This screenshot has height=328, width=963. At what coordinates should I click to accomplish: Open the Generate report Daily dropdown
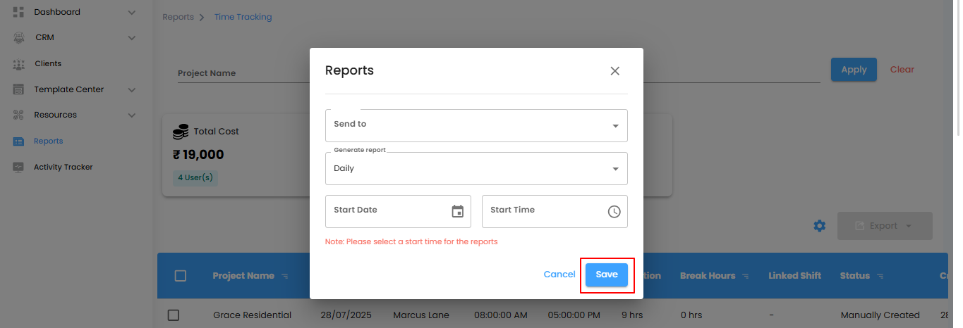pos(476,169)
